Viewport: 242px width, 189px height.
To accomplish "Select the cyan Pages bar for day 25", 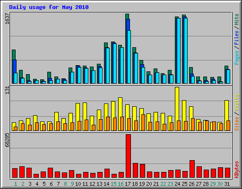I will (186, 51).
